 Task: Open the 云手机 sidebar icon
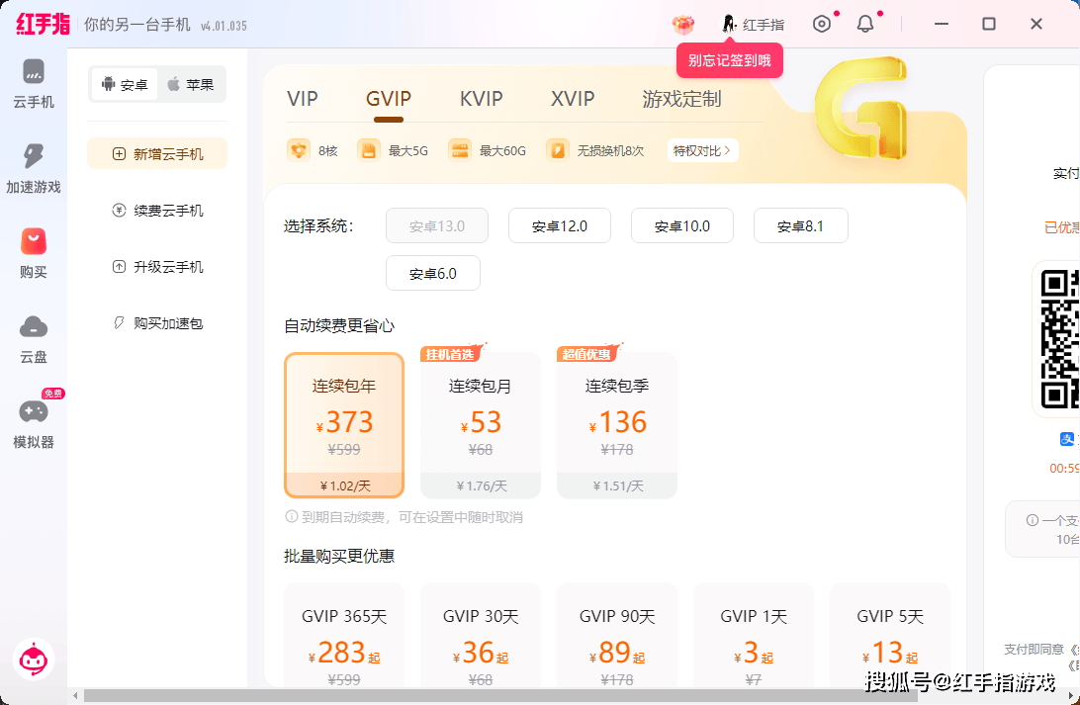coord(33,71)
